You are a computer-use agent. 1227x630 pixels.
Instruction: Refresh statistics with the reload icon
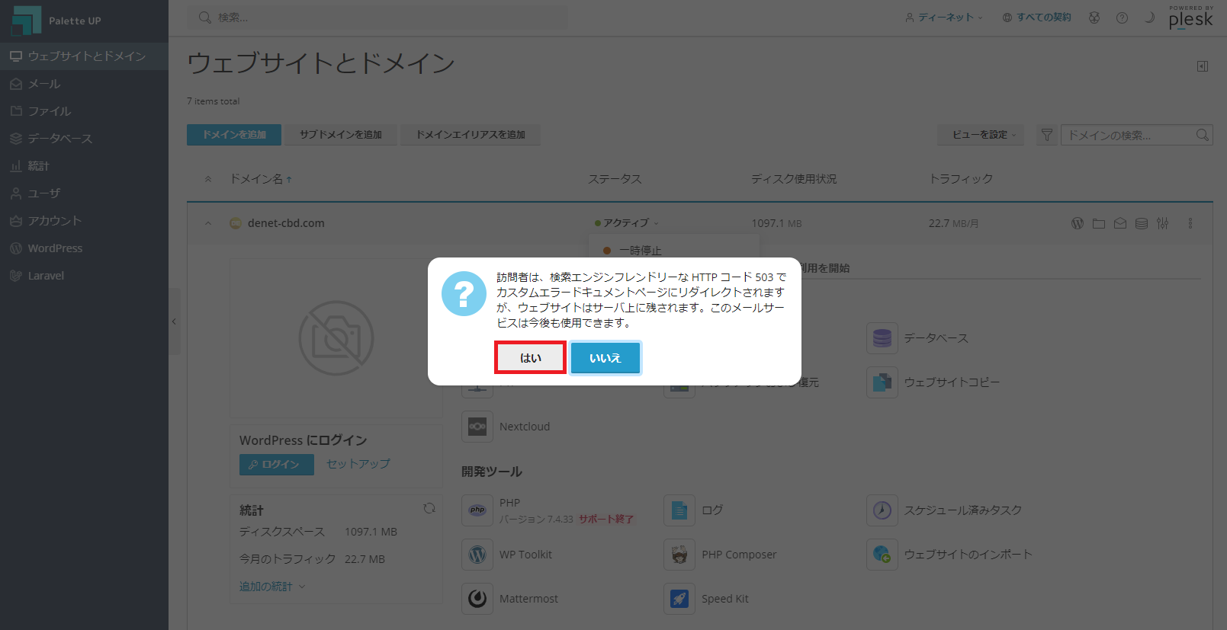(x=429, y=508)
